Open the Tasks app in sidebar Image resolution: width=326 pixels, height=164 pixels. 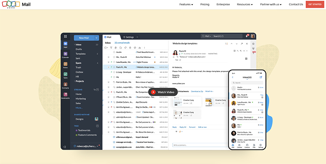pyautogui.click(x=66, y=75)
